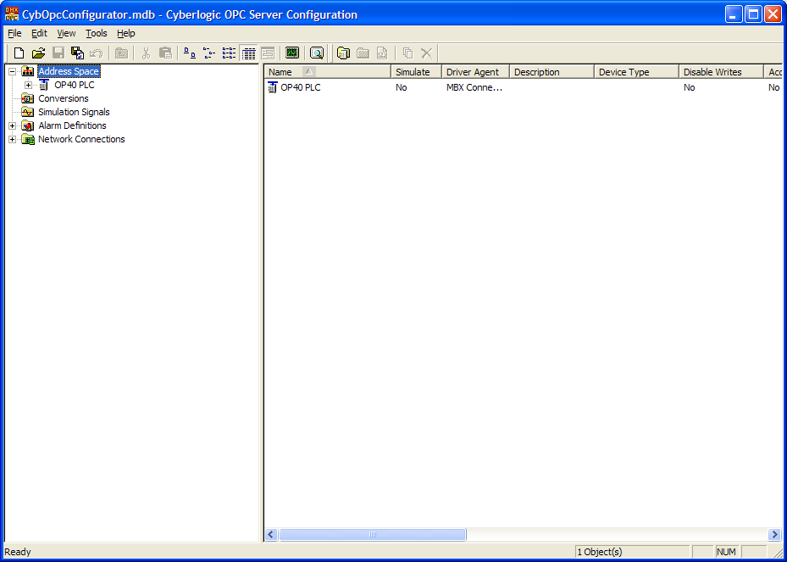This screenshot has width=787, height=562.
Task: Open the Tools menu
Action: point(97,34)
